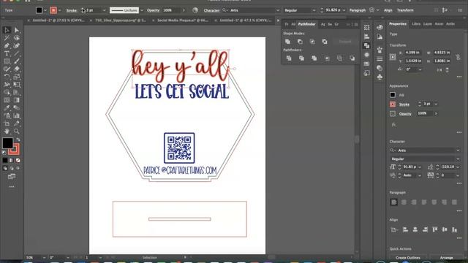Choose the Column Graph tool
The image size is (468, 263).
pos(17,115)
